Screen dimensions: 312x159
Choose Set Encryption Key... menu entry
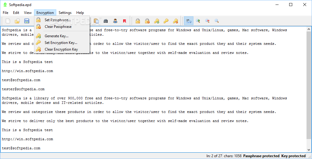coord(62,43)
